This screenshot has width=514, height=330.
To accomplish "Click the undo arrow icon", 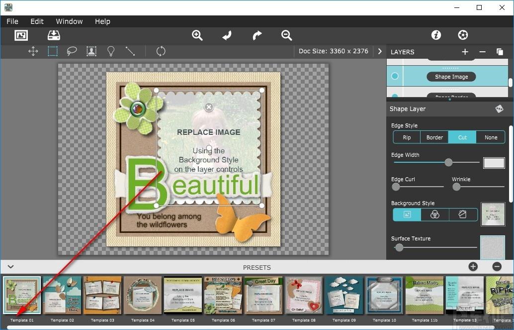I will click(227, 35).
